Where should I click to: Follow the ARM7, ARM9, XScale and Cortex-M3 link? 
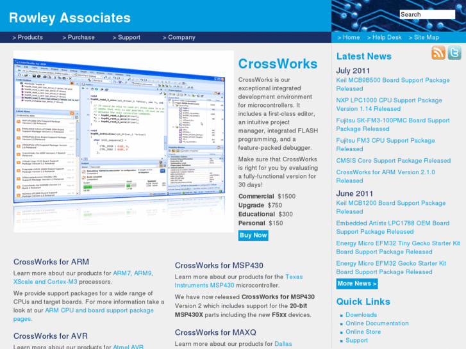point(83,277)
